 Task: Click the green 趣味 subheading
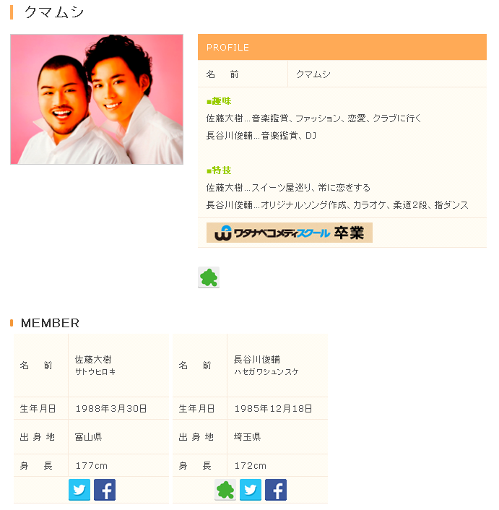(219, 101)
